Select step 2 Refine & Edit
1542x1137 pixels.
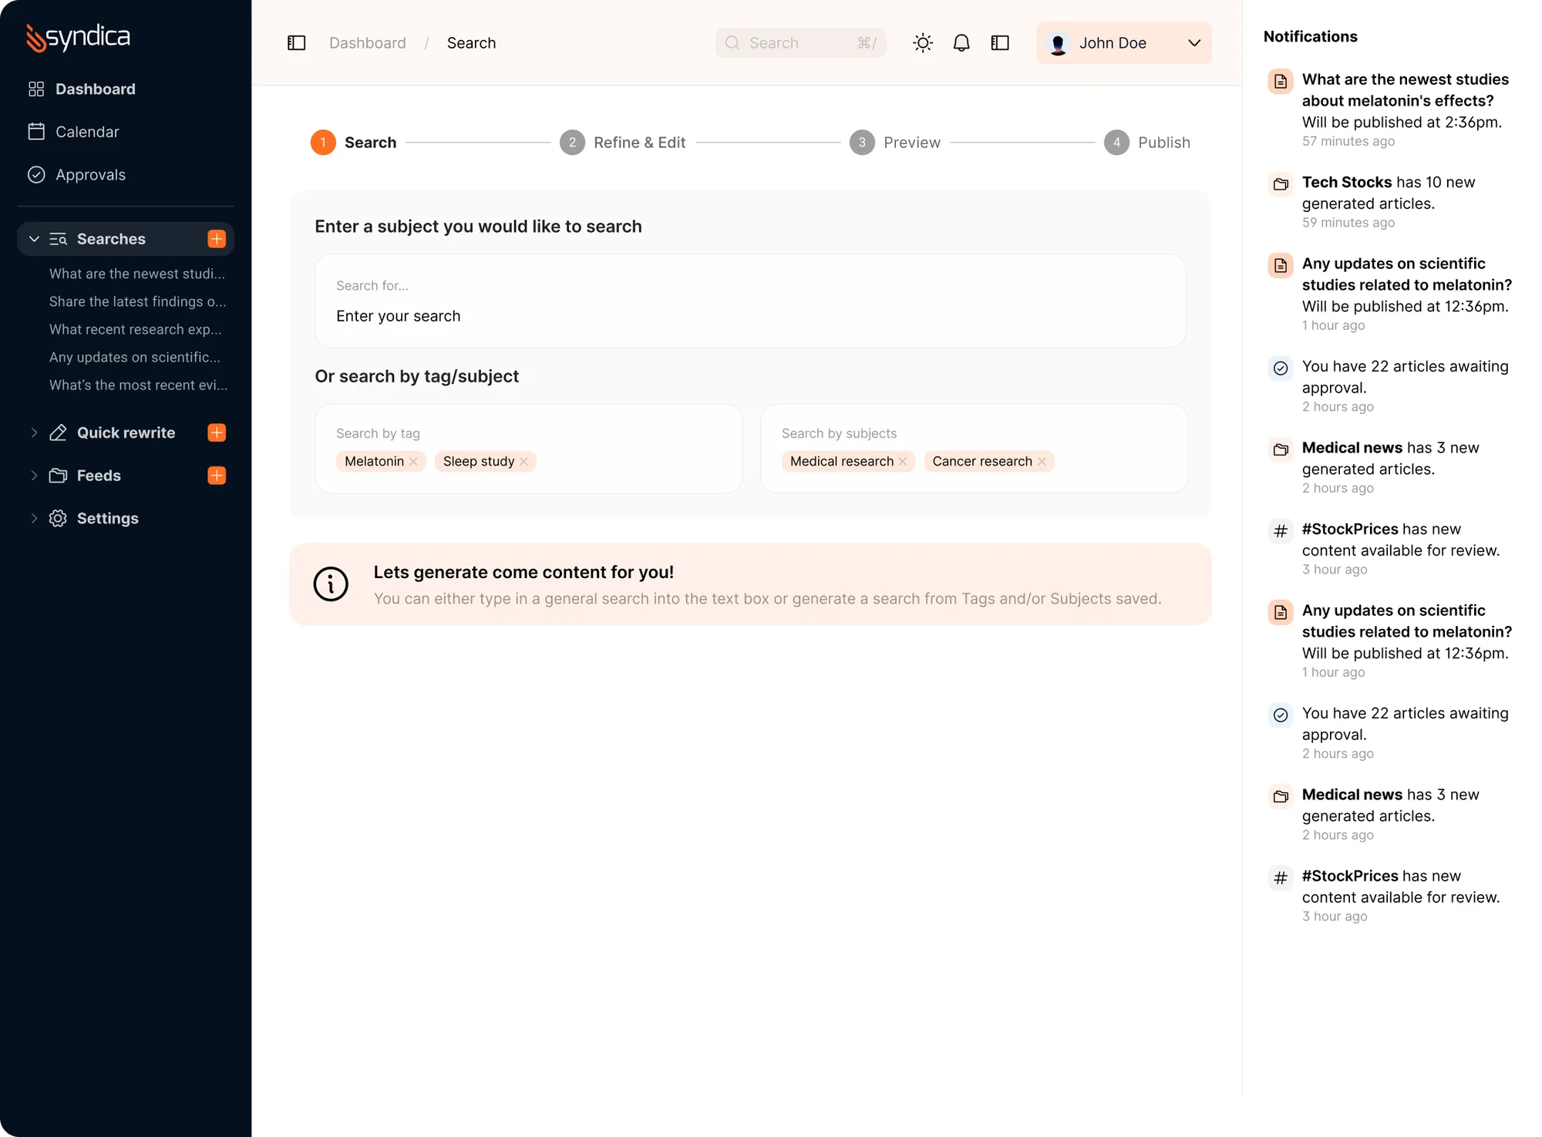click(x=623, y=143)
